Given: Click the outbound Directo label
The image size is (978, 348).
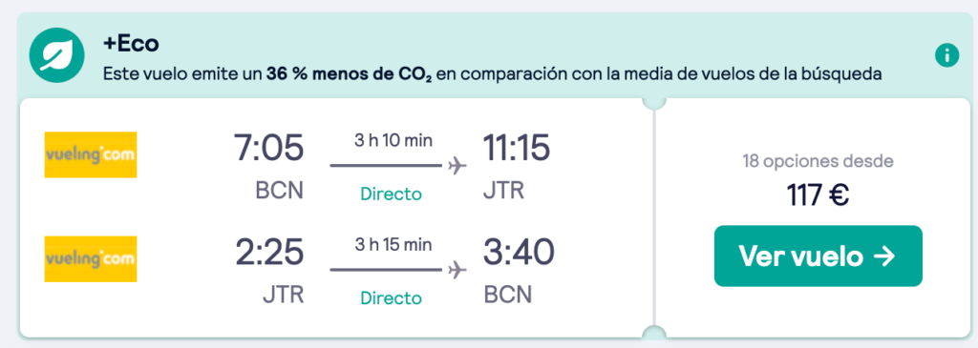Looking at the screenshot, I should pos(391,194).
